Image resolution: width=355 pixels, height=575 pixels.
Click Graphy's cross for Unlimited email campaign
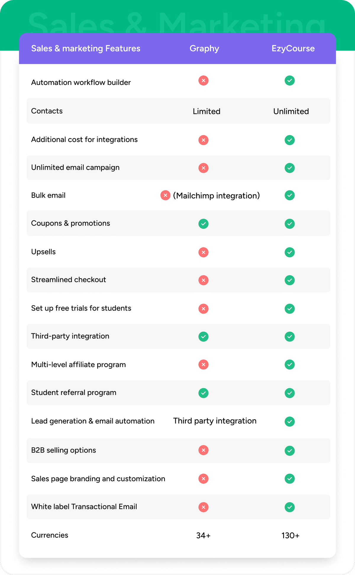203,168
